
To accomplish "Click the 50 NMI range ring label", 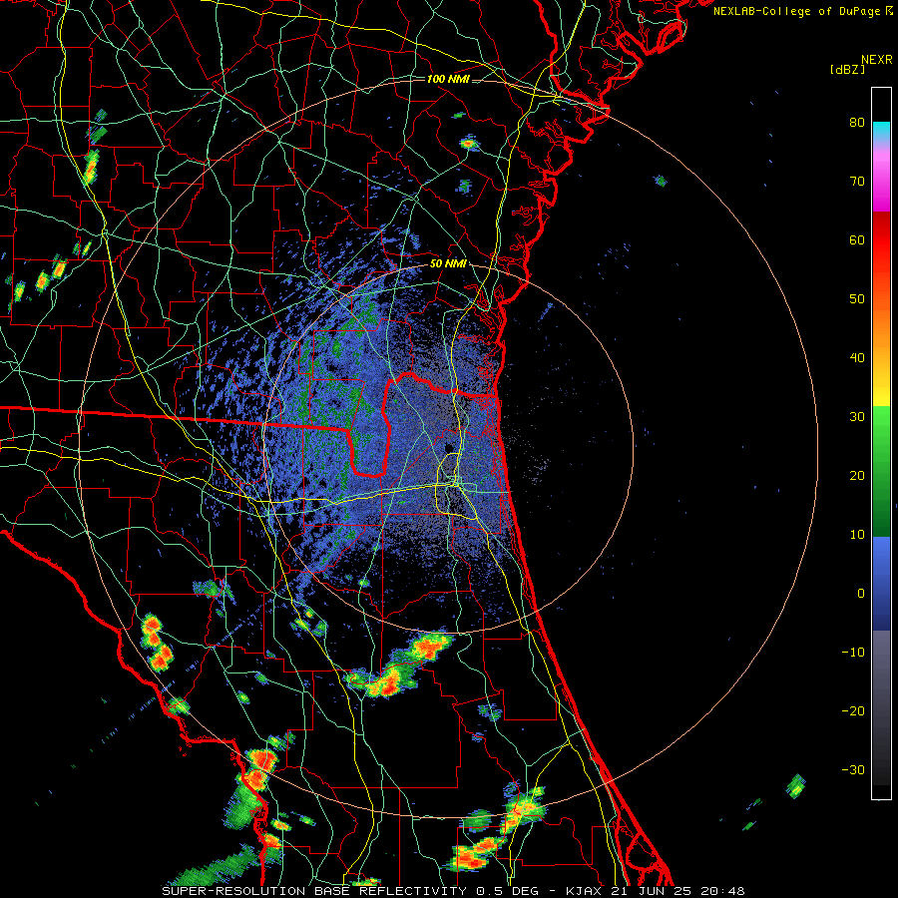I will point(448,264).
